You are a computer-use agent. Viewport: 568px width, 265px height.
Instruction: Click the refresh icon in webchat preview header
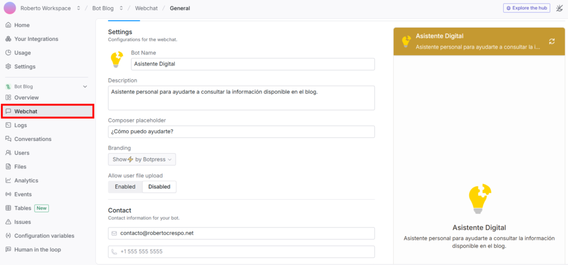pyautogui.click(x=552, y=42)
